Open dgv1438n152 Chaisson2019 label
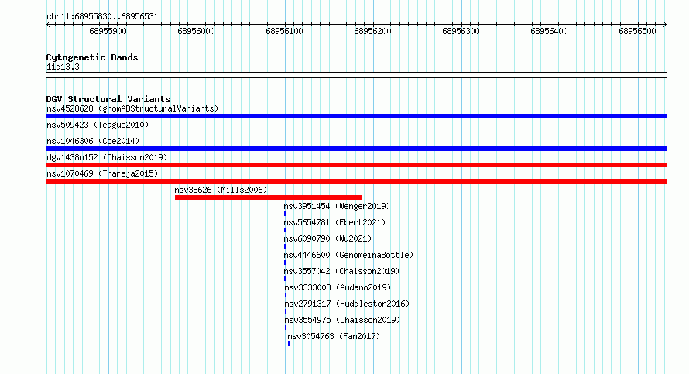The image size is (689, 374). click(107, 157)
